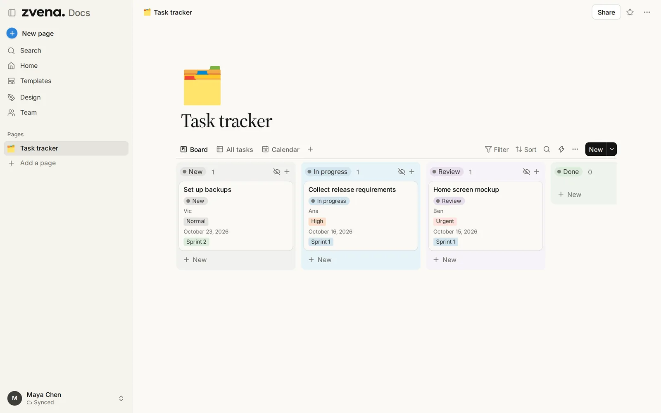The image size is (661, 413).
Task: Expand the Maya Chen account switcher
Action: [x=121, y=399]
